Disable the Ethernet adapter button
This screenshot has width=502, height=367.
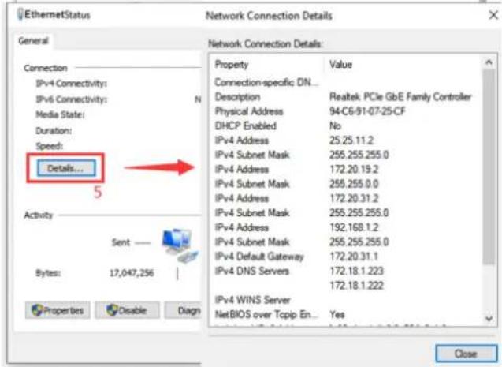click(x=127, y=310)
